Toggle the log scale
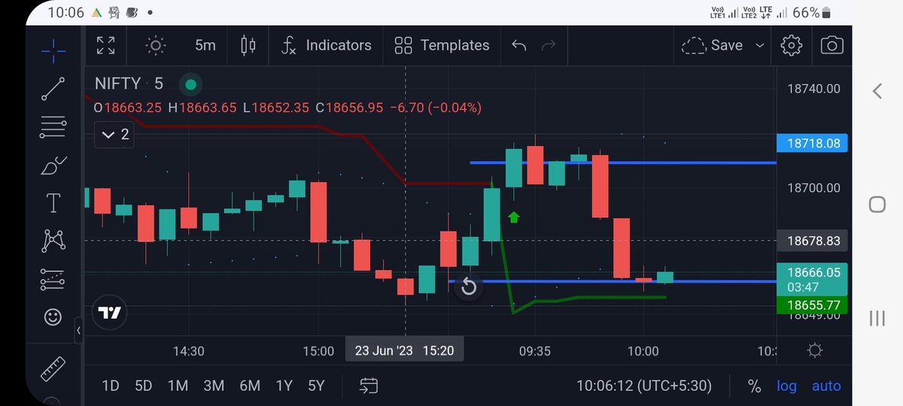The width and height of the screenshot is (903, 406). [x=786, y=386]
